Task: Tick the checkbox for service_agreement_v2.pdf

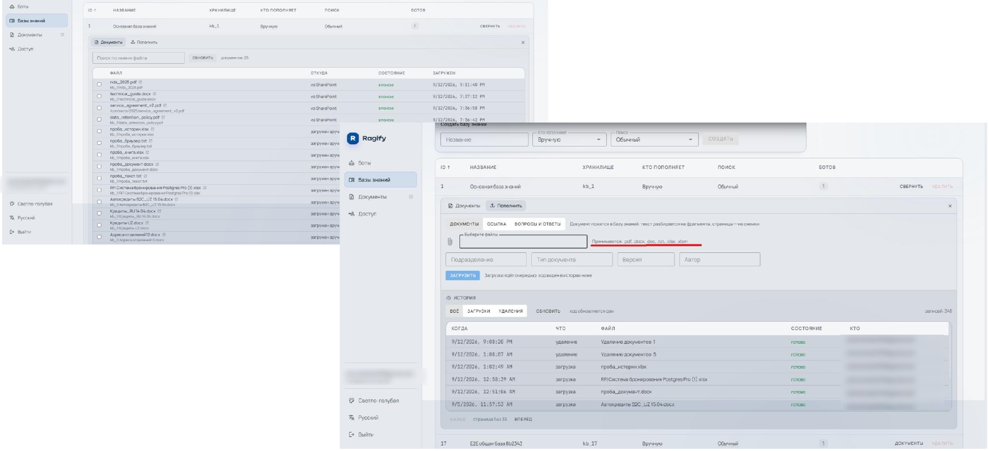Action: coord(99,108)
